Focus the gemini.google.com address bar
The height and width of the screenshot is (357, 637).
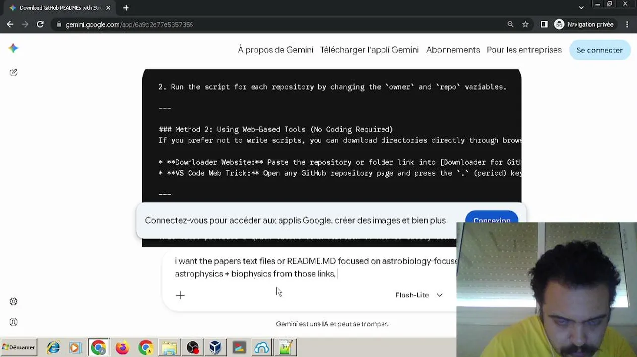(278, 24)
